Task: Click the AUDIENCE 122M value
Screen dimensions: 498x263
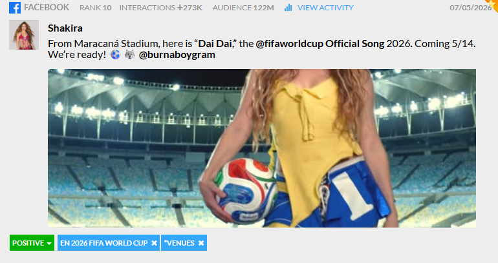Action: [x=243, y=8]
